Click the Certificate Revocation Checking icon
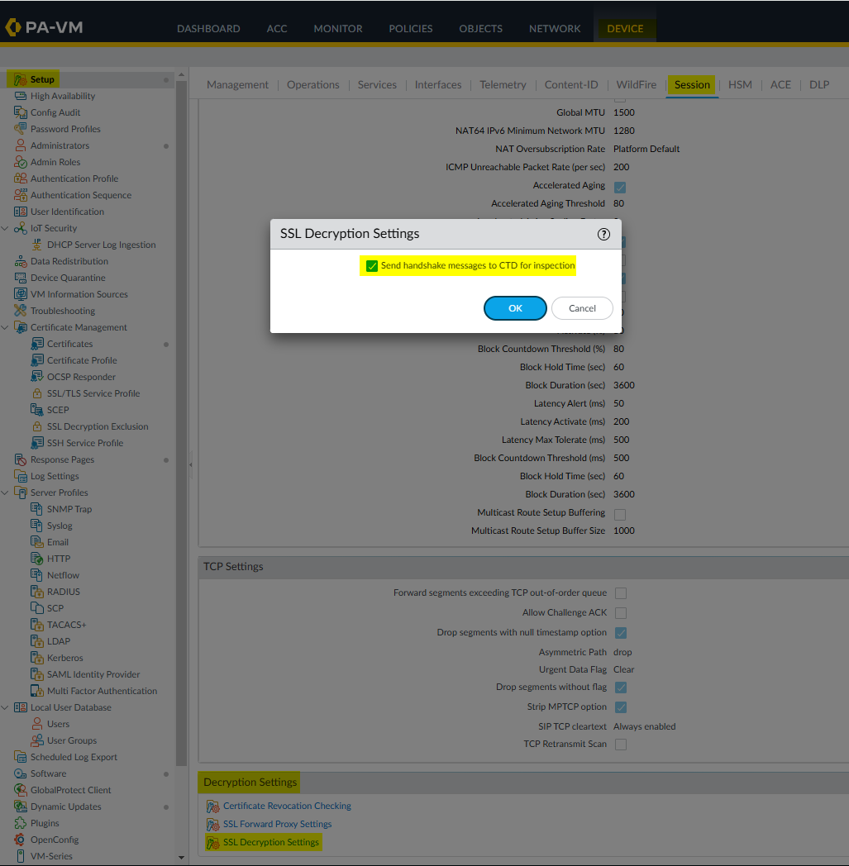The image size is (849, 866). point(212,807)
